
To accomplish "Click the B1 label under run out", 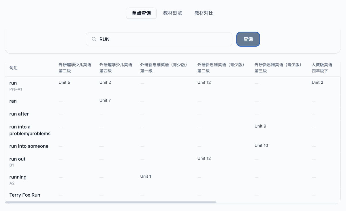I will pos(12,165).
